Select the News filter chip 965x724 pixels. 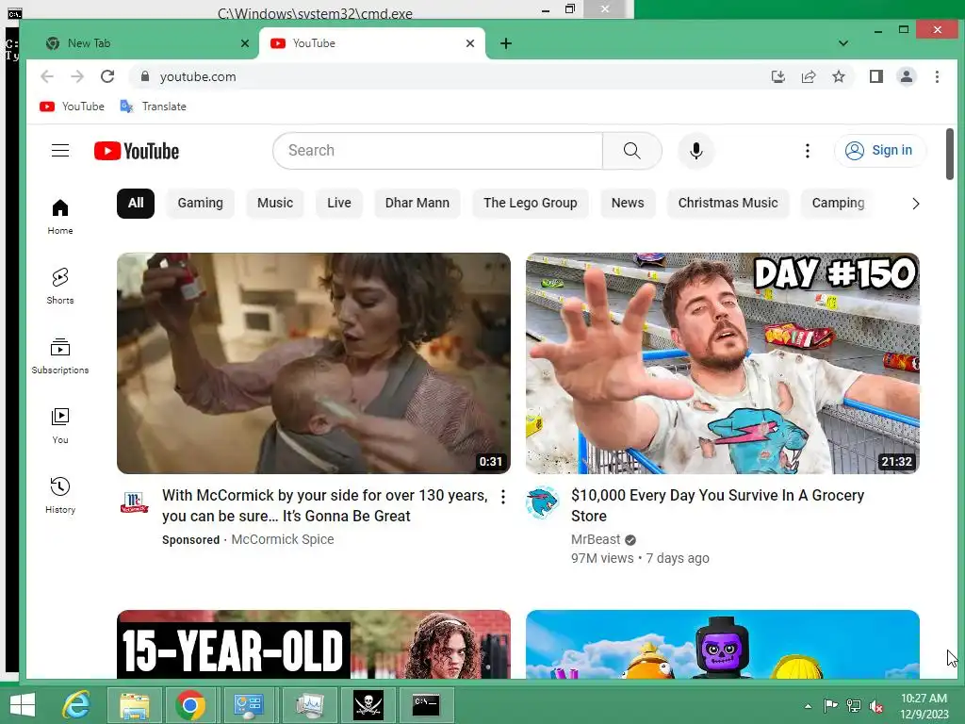628,204
